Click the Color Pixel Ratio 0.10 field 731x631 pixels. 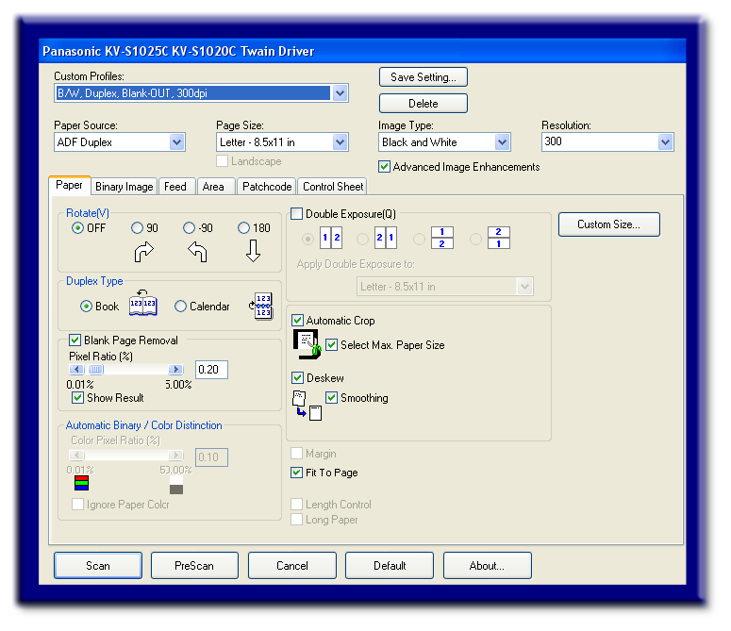pos(211,457)
